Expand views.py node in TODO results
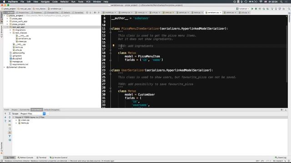Viewport: 291px width, 163px height. tap(16, 120)
